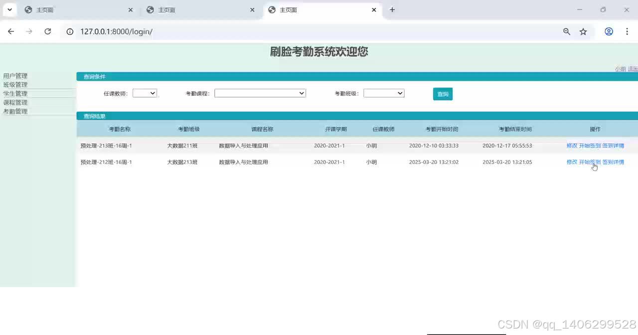The height and width of the screenshot is (335, 638).
Task: Open the 考勤班级 dropdown
Action: coord(383,93)
